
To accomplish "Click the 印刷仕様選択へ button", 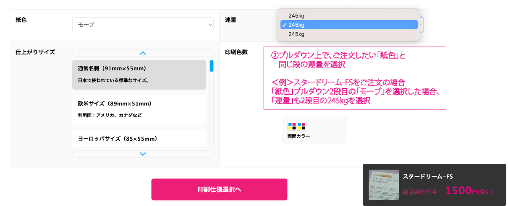I will click(219, 189).
